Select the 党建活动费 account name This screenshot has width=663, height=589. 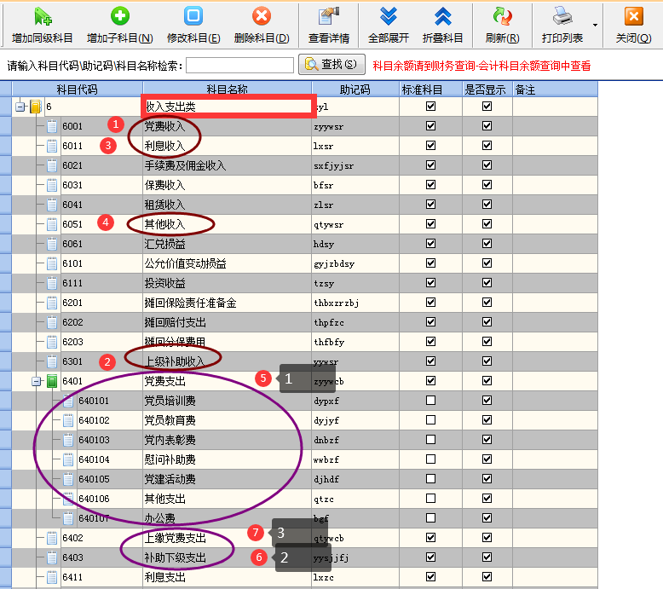click(x=170, y=479)
